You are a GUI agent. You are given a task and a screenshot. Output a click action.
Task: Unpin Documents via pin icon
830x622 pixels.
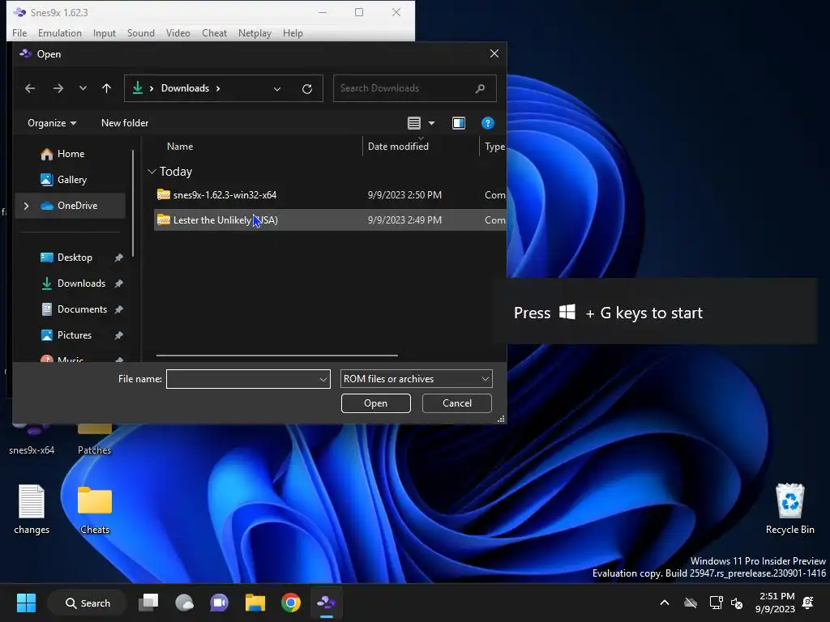pyautogui.click(x=118, y=309)
